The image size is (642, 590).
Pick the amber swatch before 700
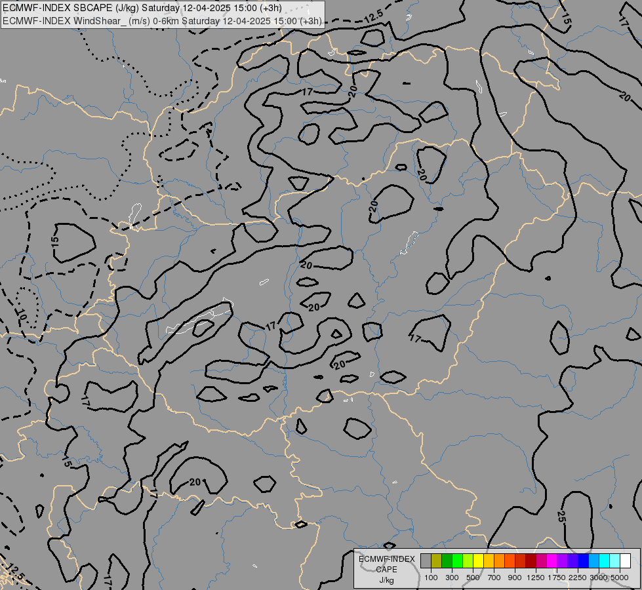tap(489, 560)
